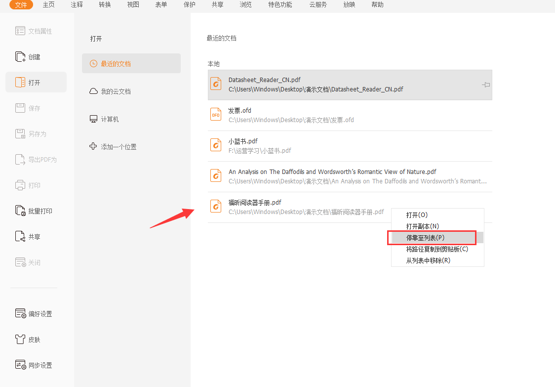Image resolution: width=555 pixels, height=387 pixels.
Task: Open the 发票.ofd recent file
Action: (291, 115)
